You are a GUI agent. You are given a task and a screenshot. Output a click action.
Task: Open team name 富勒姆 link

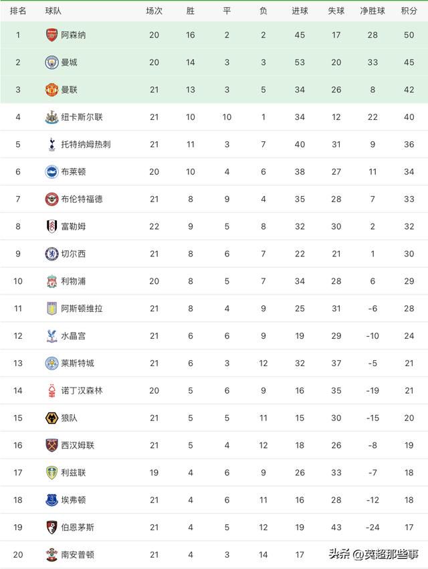(73, 226)
